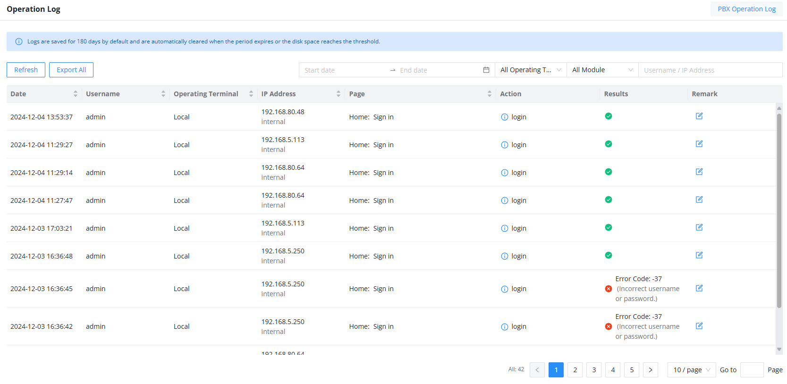Viewport: 787px width, 384px height.
Task: Edit remark for 2024-12-03 16:36:48 entry
Action: click(x=699, y=255)
